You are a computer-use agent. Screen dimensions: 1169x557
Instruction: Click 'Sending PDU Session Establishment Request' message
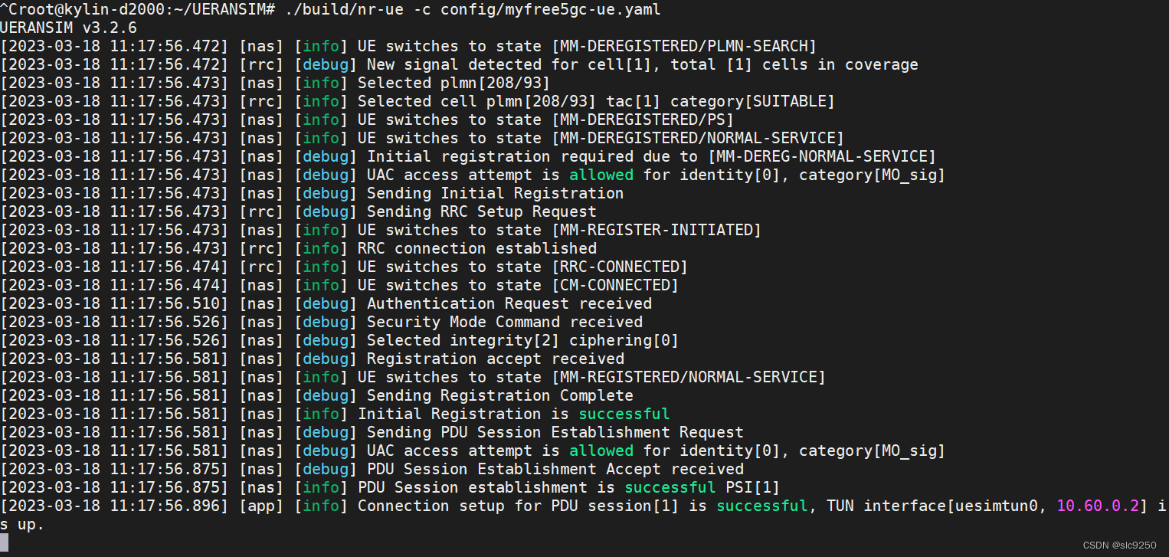(x=555, y=432)
